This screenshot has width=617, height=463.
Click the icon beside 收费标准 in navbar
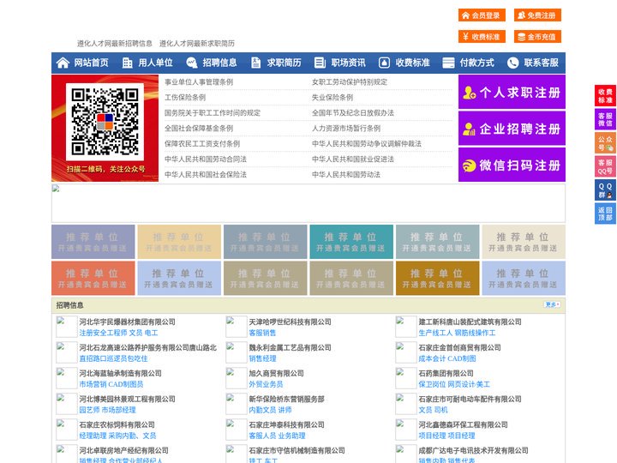click(x=384, y=63)
